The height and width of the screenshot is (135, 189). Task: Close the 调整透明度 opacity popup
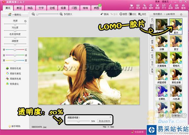(111, 117)
